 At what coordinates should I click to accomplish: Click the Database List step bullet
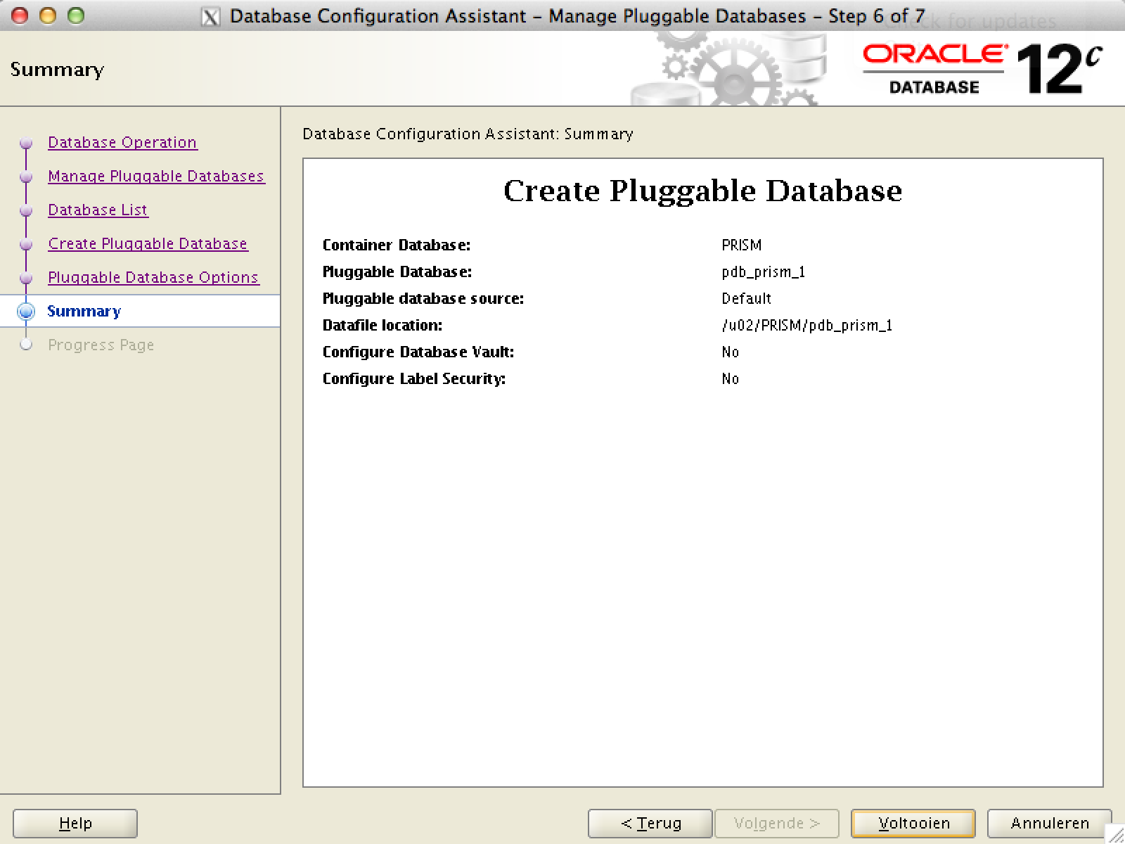tap(26, 210)
